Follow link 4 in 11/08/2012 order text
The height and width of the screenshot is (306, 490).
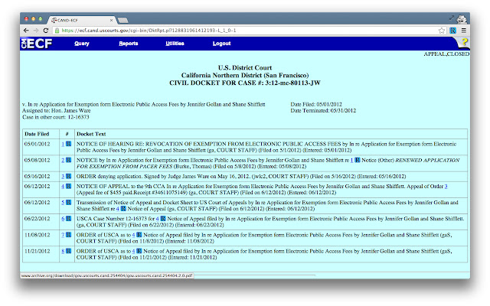tap(133, 235)
